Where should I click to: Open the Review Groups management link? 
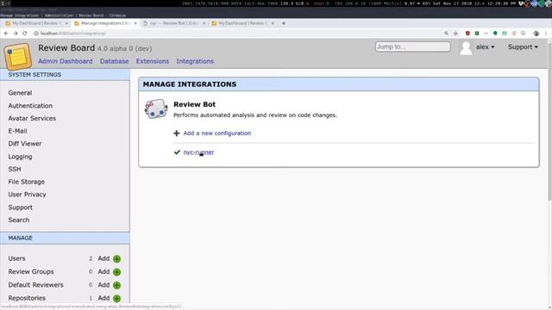[x=31, y=272]
